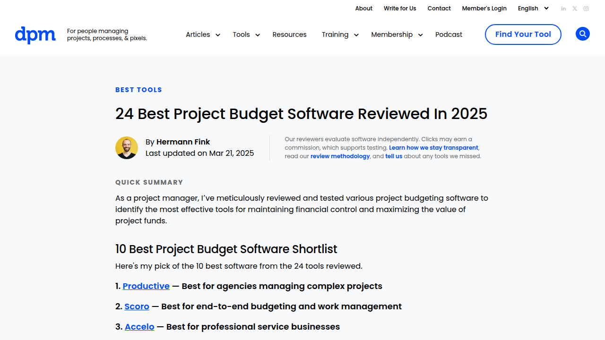Click the BEST TOOLS category label
The width and height of the screenshot is (605, 340).
(x=138, y=90)
